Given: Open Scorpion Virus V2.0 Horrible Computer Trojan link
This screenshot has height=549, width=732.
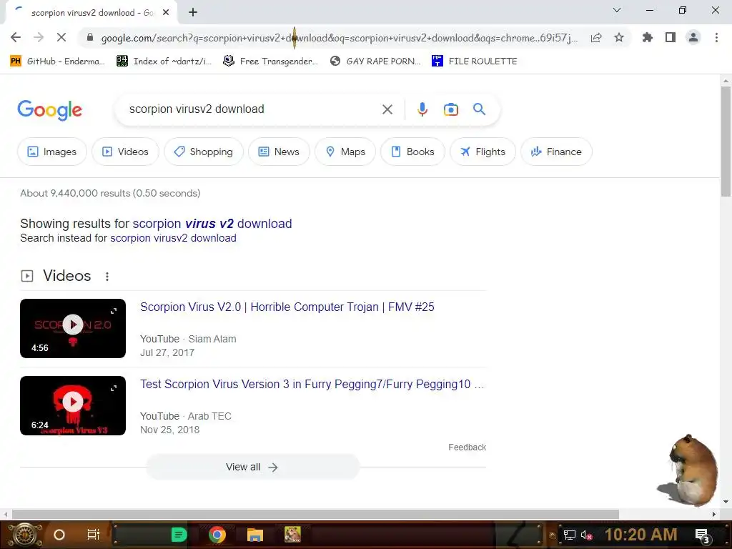Looking at the screenshot, I should tap(287, 307).
